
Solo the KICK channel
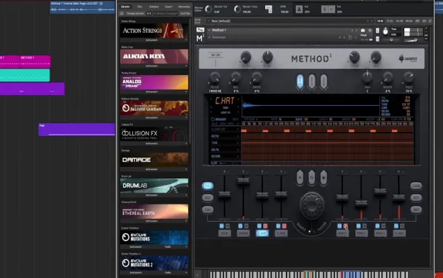pos(222,226)
